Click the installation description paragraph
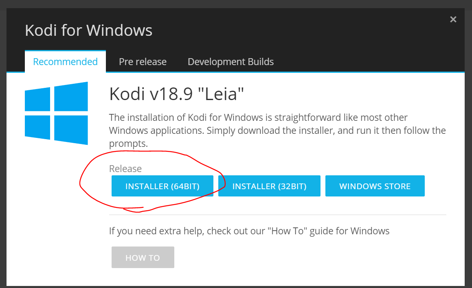The height and width of the screenshot is (288, 472). click(277, 131)
